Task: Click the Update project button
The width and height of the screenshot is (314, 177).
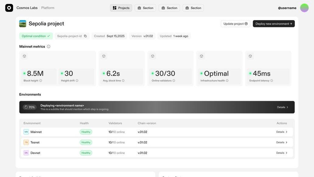Action: click(x=235, y=24)
